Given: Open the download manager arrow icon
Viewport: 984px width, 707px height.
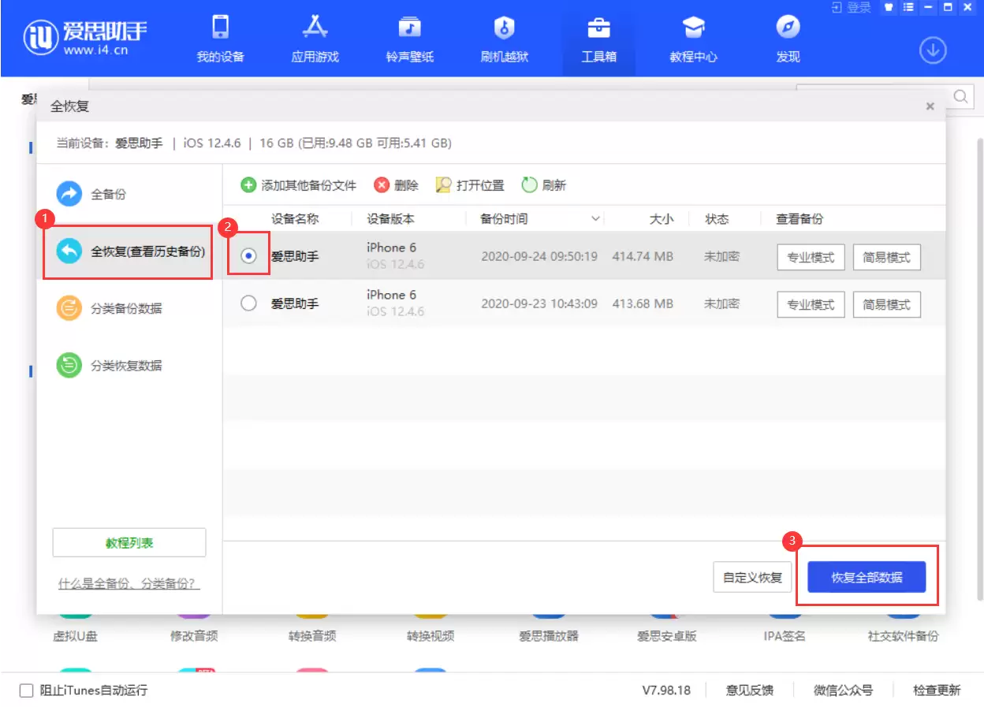Looking at the screenshot, I should tap(933, 50).
